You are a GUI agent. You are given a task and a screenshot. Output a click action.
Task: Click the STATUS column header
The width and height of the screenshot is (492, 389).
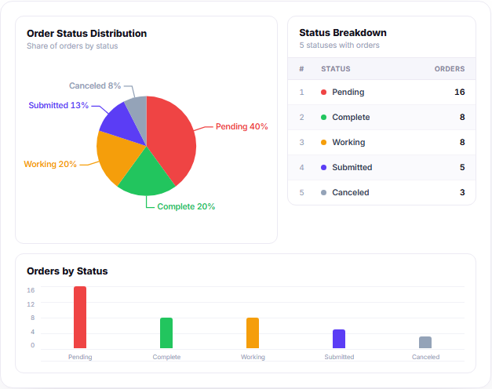click(x=335, y=69)
